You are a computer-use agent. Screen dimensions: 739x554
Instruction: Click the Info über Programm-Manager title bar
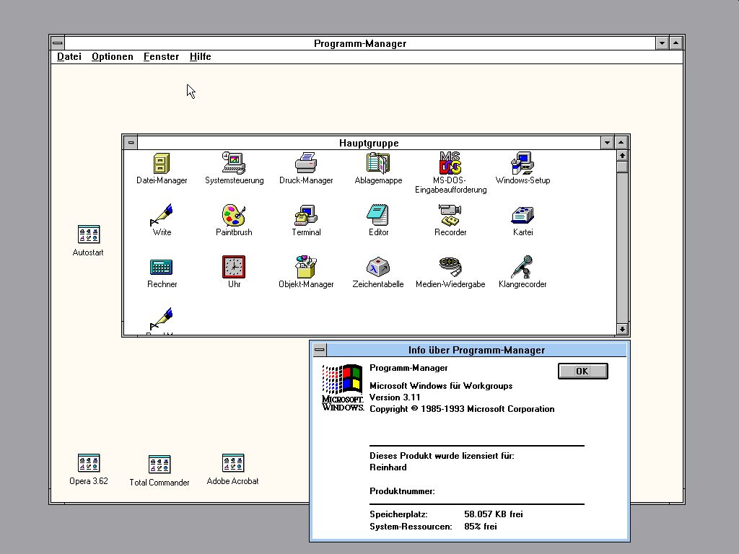(476, 350)
